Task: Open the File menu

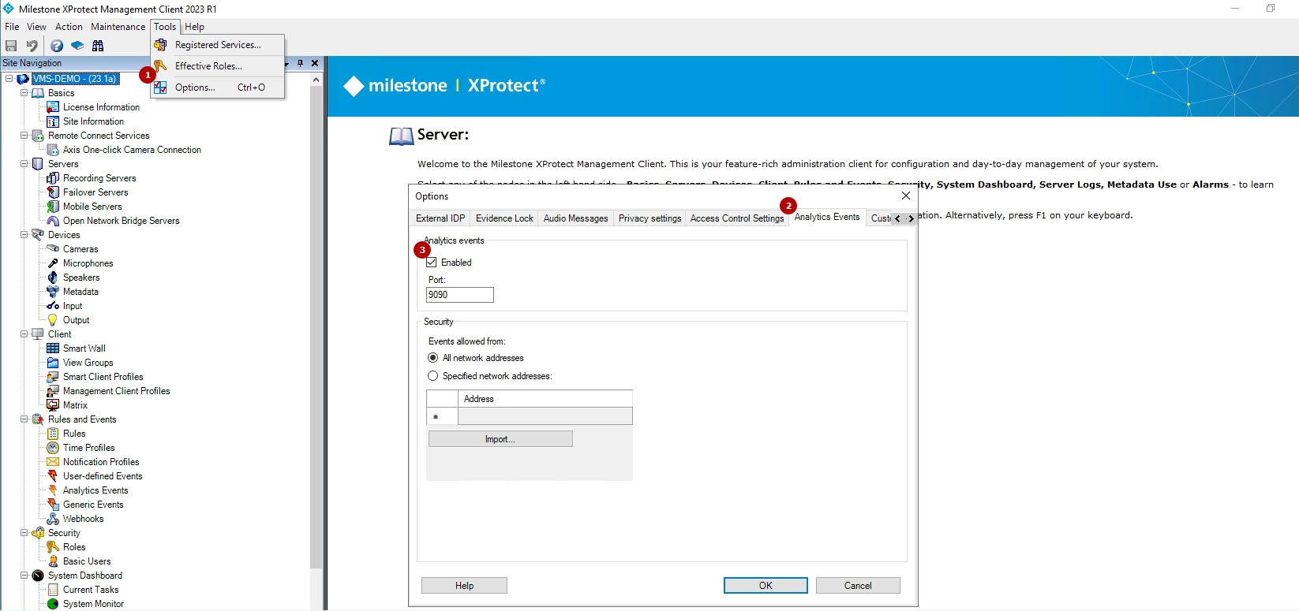Action: (x=12, y=27)
